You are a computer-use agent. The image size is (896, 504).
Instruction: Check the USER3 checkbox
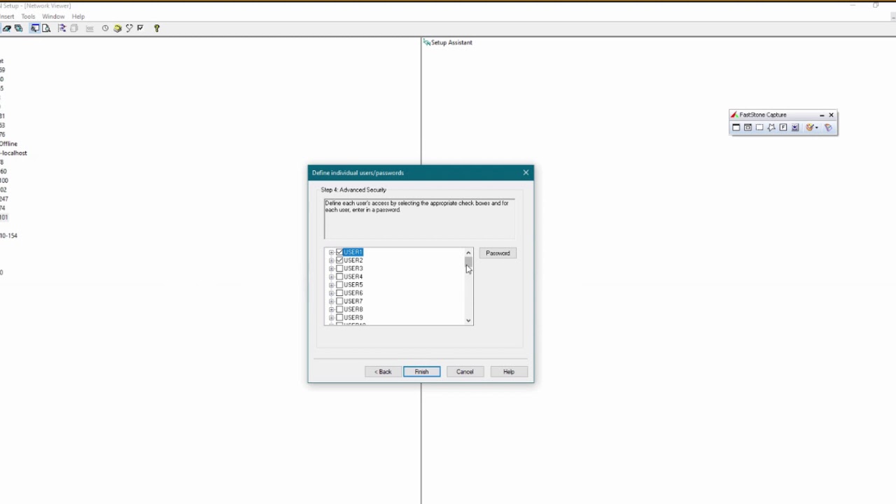pos(339,269)
